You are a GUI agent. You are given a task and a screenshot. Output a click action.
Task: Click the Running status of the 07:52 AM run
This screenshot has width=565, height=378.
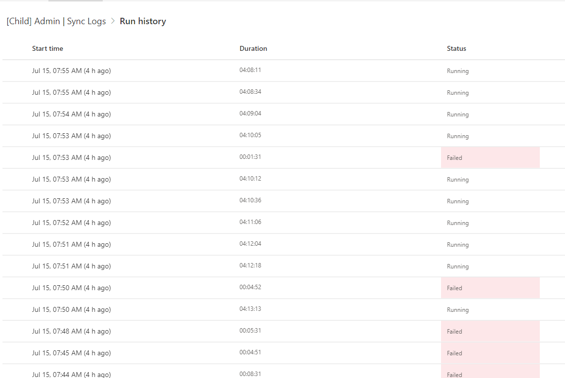click(x=457, y=223)
